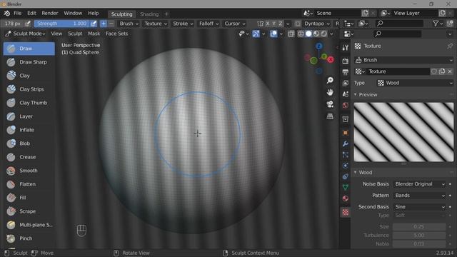The width and height of the screenshot is (457, 257).
Task: Select the Multi-plane Scrape brush
Action: pos(29,225)
